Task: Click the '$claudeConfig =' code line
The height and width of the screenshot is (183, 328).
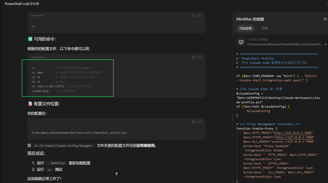Action: coord(250,93)
